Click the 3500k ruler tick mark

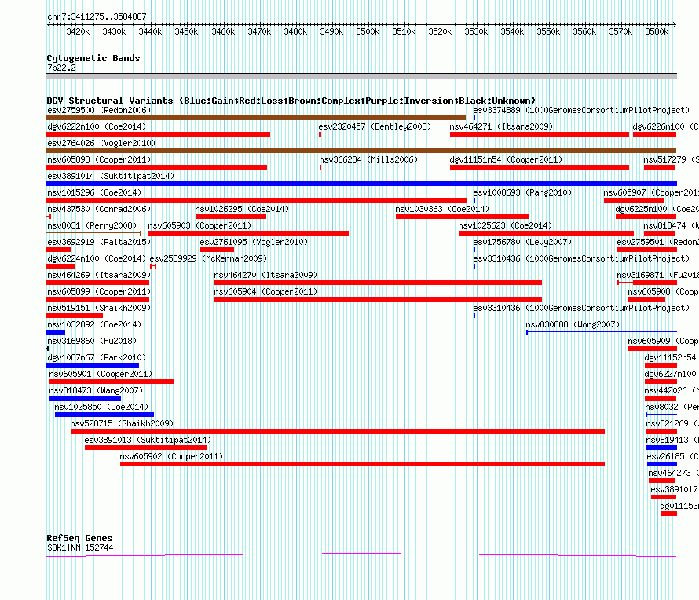click(x=368, y=24)
